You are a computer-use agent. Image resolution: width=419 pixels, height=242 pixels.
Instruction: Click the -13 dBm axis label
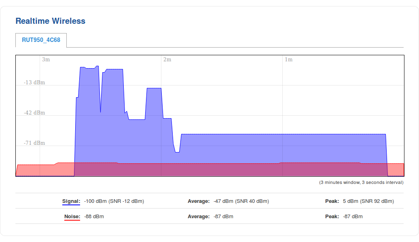34,83
